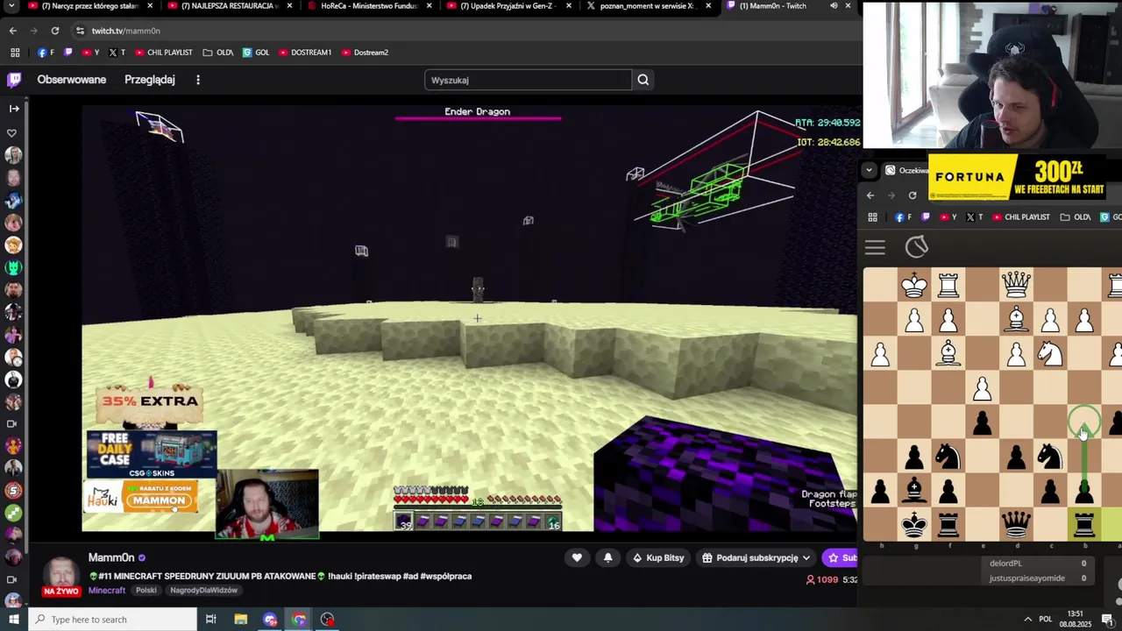Viewport: 1122px width, 631px height.
Task: Open tab list dropdown in chess browser
Action: click(x=869, y=170)
